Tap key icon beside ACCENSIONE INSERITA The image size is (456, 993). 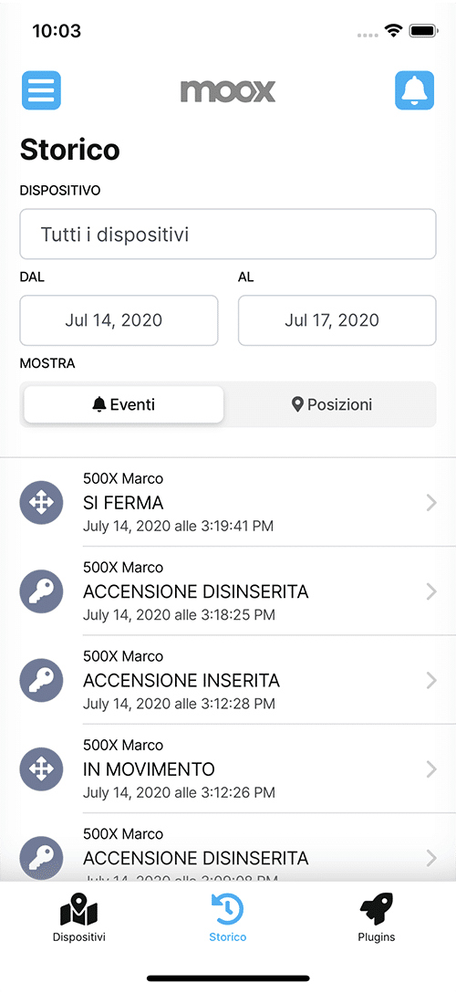pos(41,680)
